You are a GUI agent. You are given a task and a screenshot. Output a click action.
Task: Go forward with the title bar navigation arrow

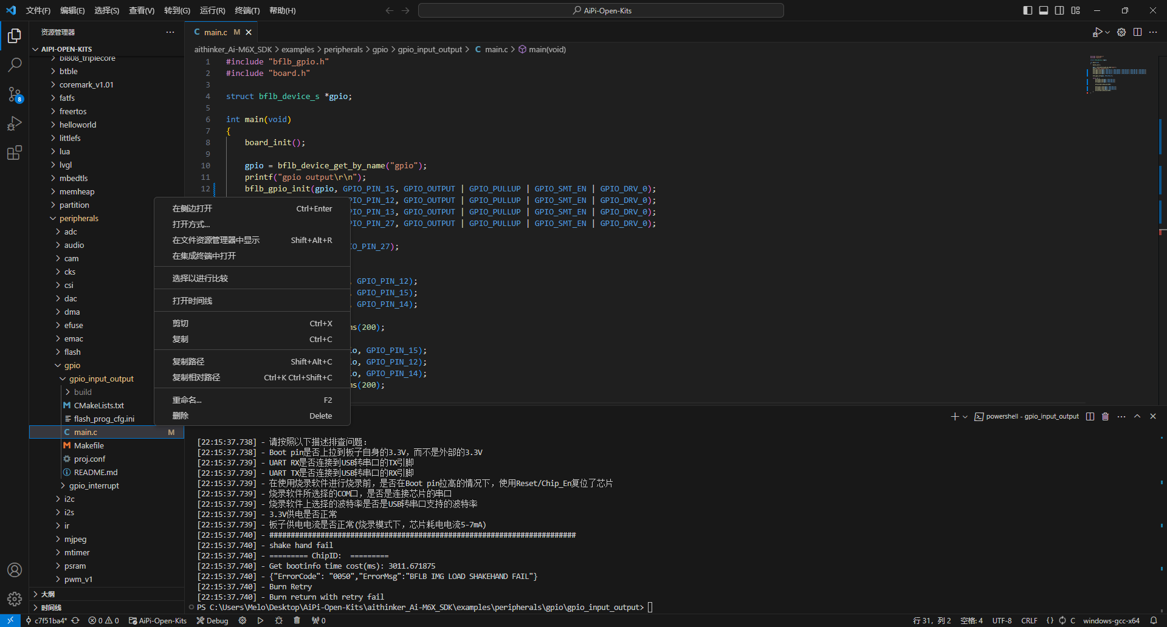click(x=405, y=10)
